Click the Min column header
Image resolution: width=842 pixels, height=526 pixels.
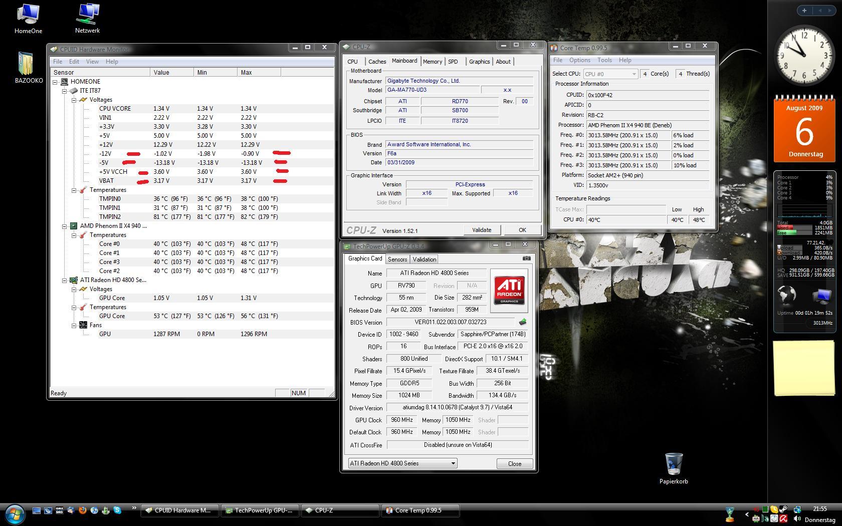216,72
